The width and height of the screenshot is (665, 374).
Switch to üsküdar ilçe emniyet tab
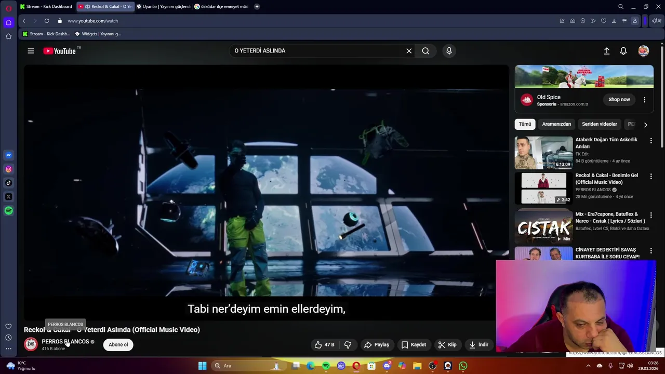point(221,6)
